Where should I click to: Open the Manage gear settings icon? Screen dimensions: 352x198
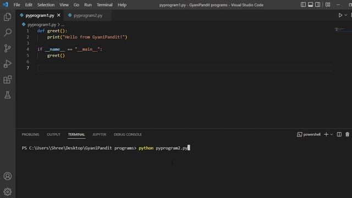(x=7, y=192)
